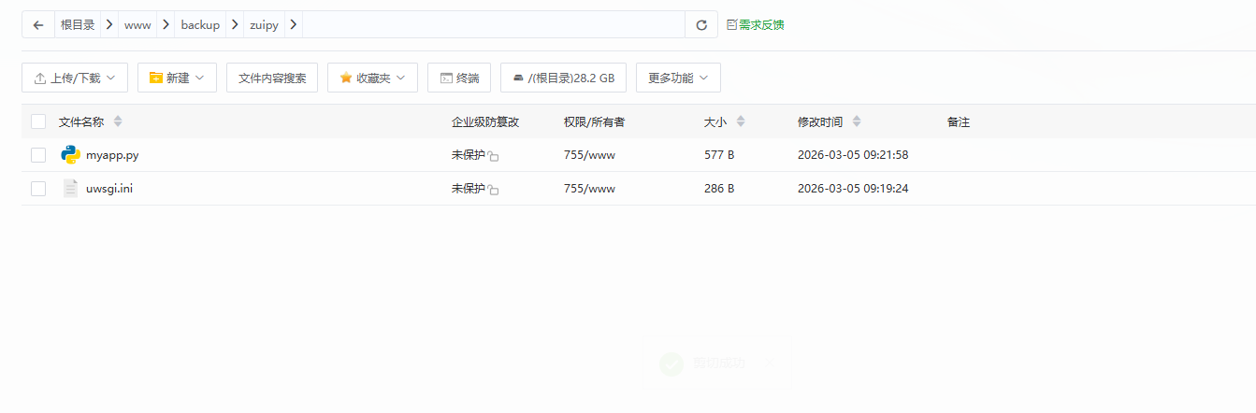Viewport: 1256px width, 413px height.
Task: Click the lock icon in myapp.py row
Action: tap(493, 157)
